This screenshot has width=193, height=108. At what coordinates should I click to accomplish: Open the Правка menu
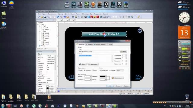point(45,14)
